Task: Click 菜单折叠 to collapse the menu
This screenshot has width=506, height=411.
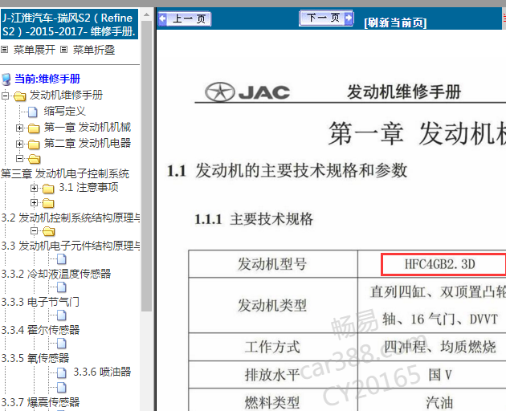Action: pyautogui.click(x=94, y=50)
